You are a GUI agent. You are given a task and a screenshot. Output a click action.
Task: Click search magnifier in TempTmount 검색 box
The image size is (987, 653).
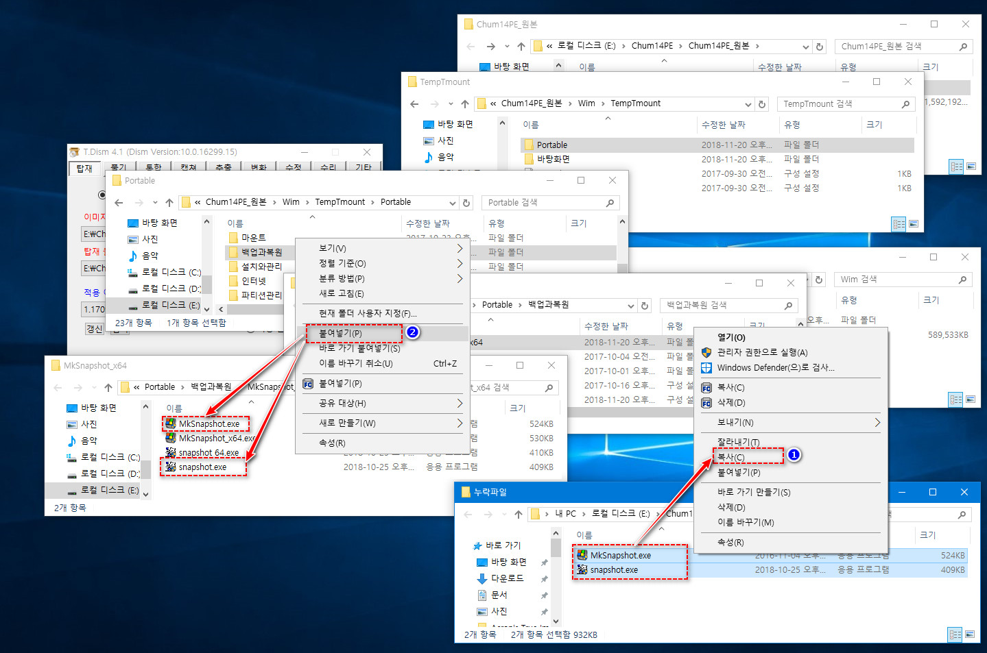[905, 104]
